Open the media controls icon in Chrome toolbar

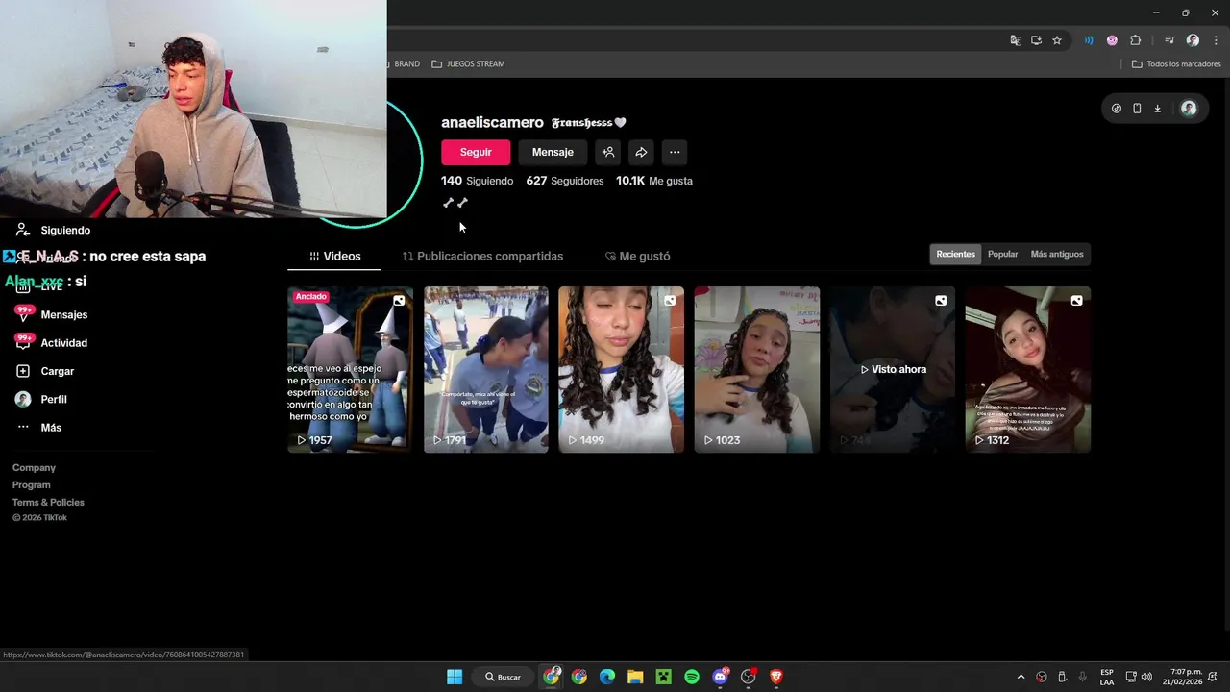[x=1169, y=40]
